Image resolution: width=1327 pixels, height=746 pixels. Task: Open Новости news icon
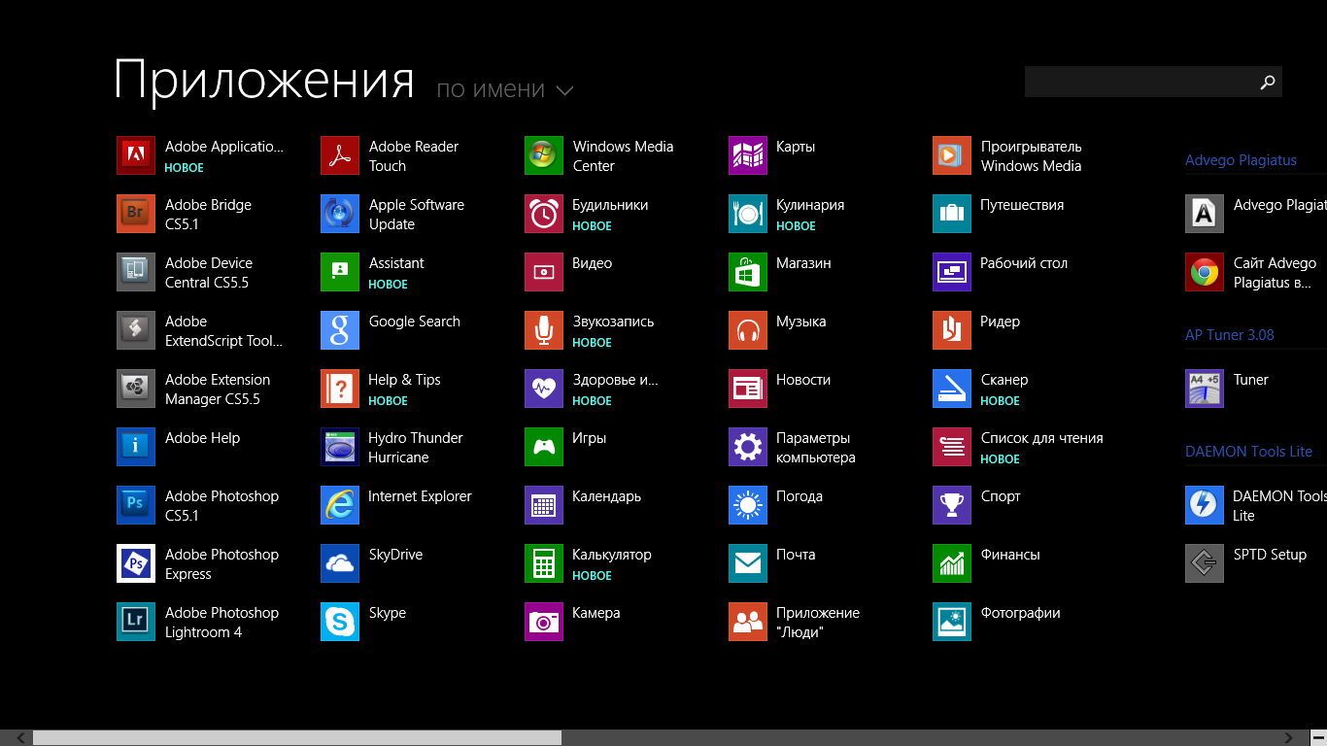point(748,389)
